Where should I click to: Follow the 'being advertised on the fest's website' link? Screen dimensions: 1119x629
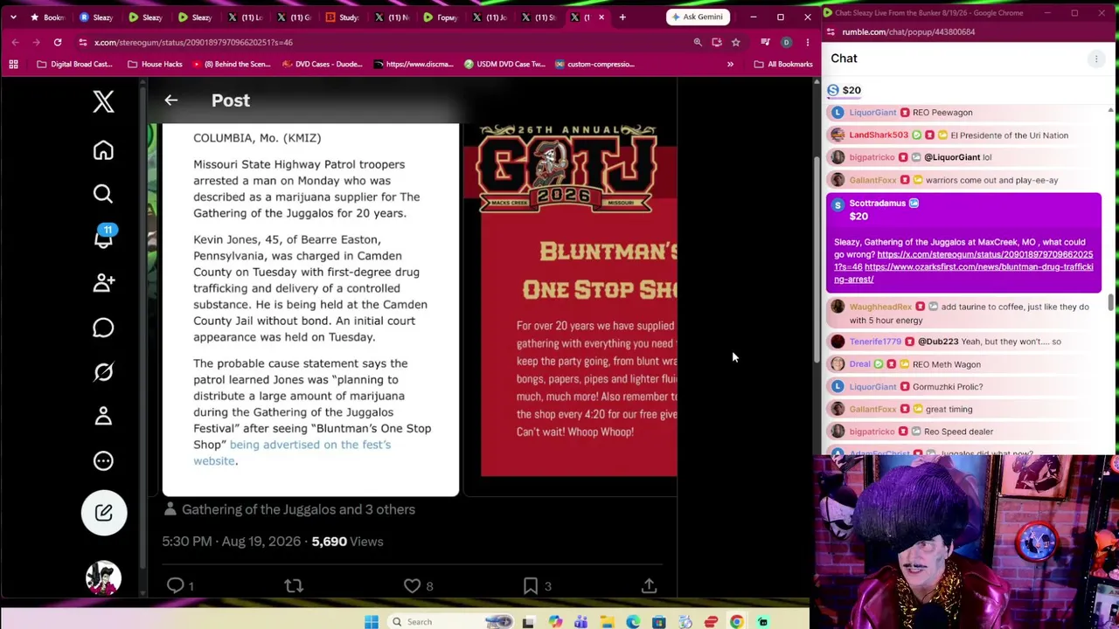coord(292,453)
